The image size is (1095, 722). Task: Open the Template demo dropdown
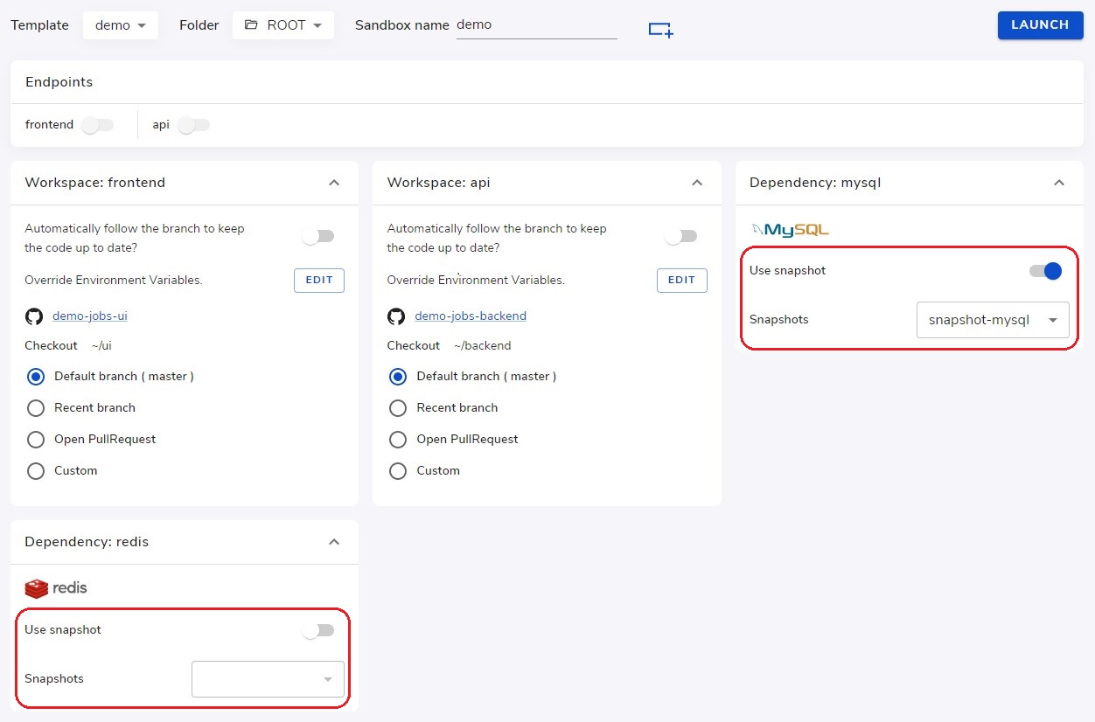[121, 25]
